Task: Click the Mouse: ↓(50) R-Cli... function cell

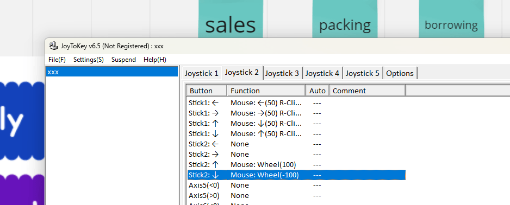Action: 266,124
